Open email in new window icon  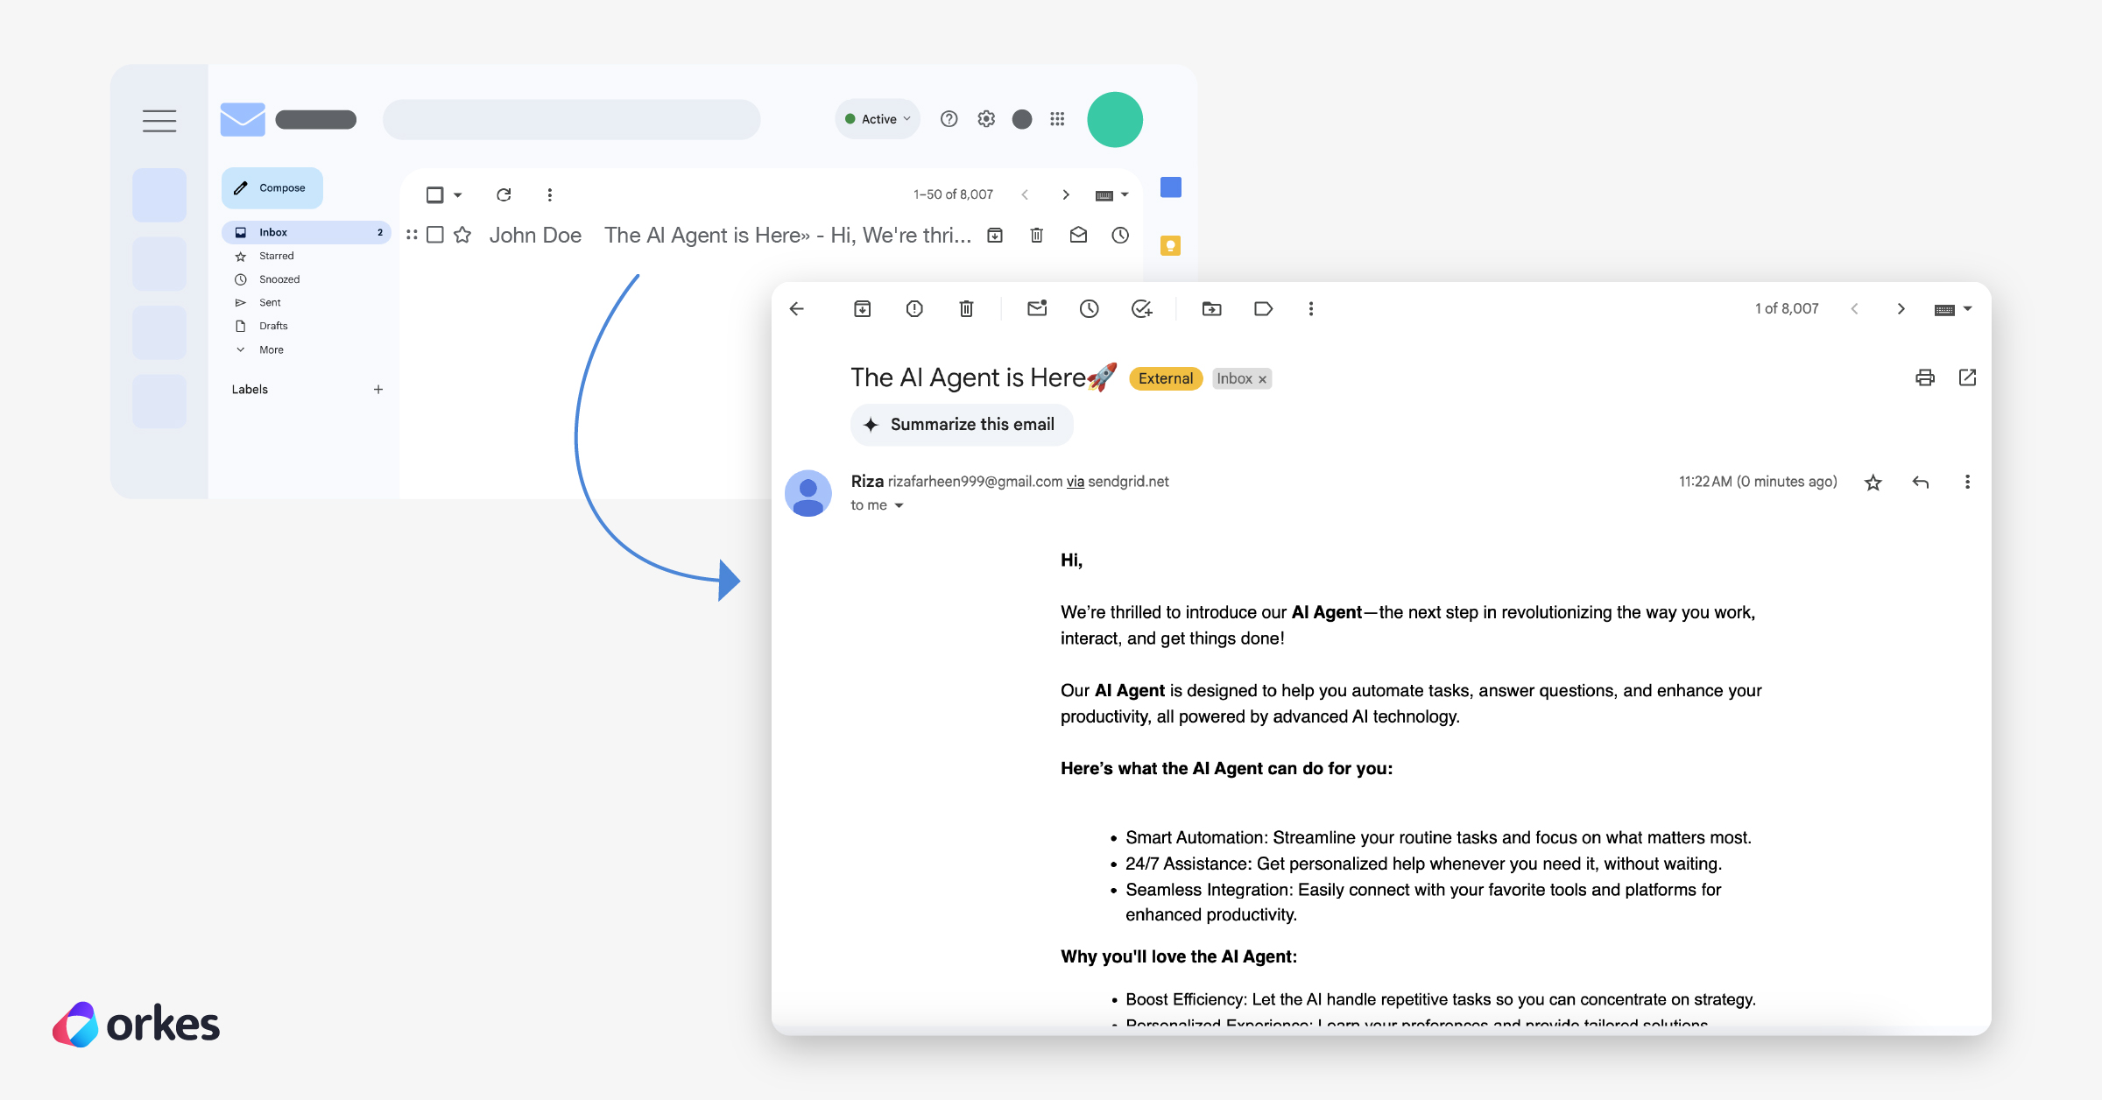click(x=1967, y=377)
